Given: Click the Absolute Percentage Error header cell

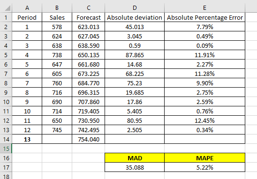Looking at the screenshot, I should tap(205, 17).
